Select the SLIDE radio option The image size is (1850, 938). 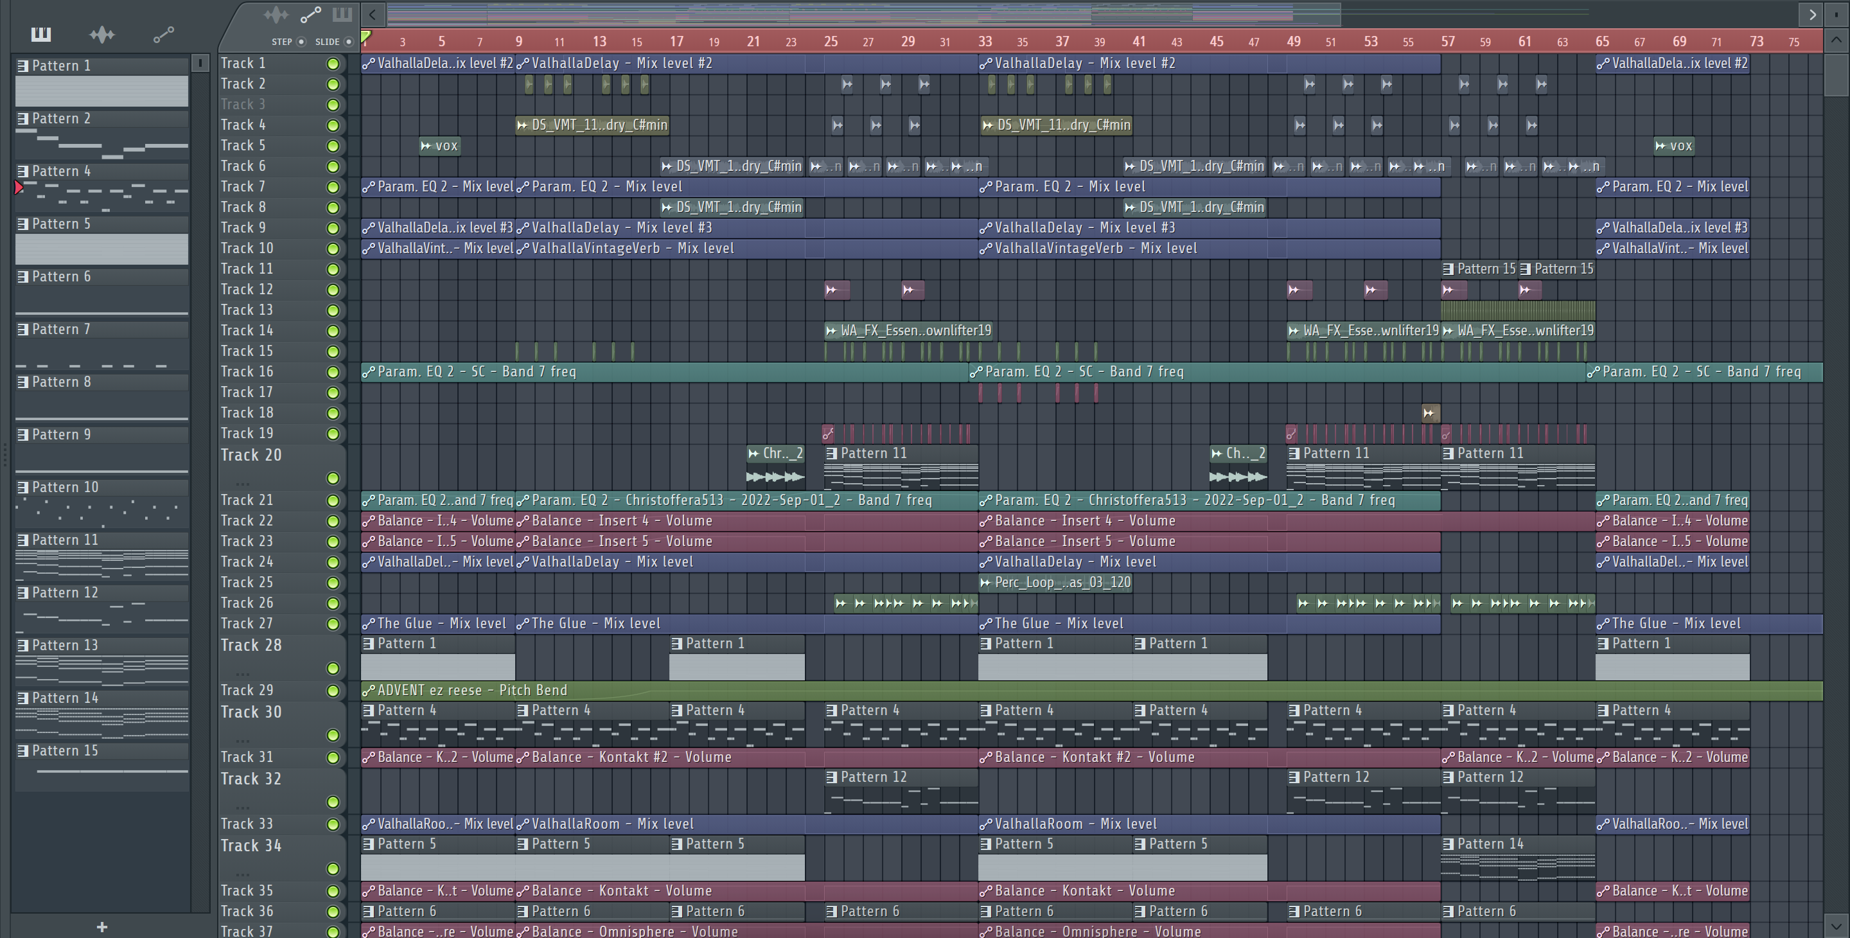click(348, 42)
